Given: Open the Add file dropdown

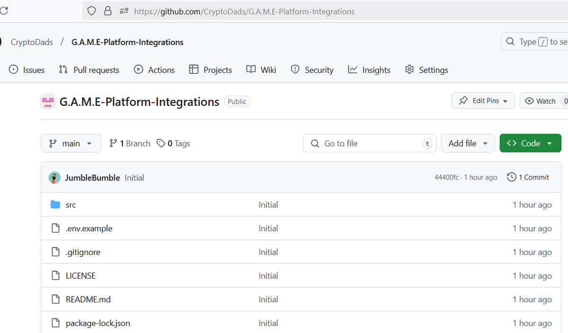Looking at the screenshot, I should 468,143.
